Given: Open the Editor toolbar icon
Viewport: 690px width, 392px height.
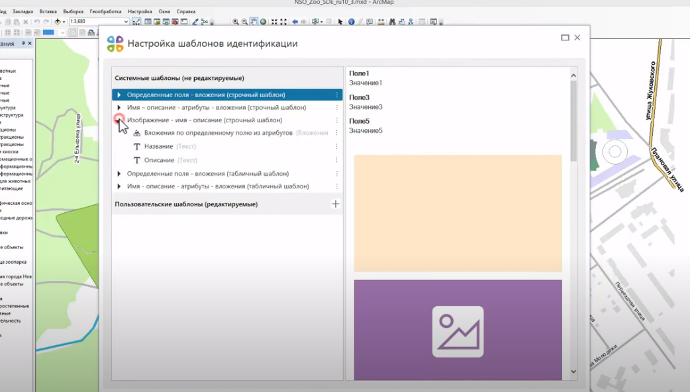Looking at the screenshot, I should point(136,22).
